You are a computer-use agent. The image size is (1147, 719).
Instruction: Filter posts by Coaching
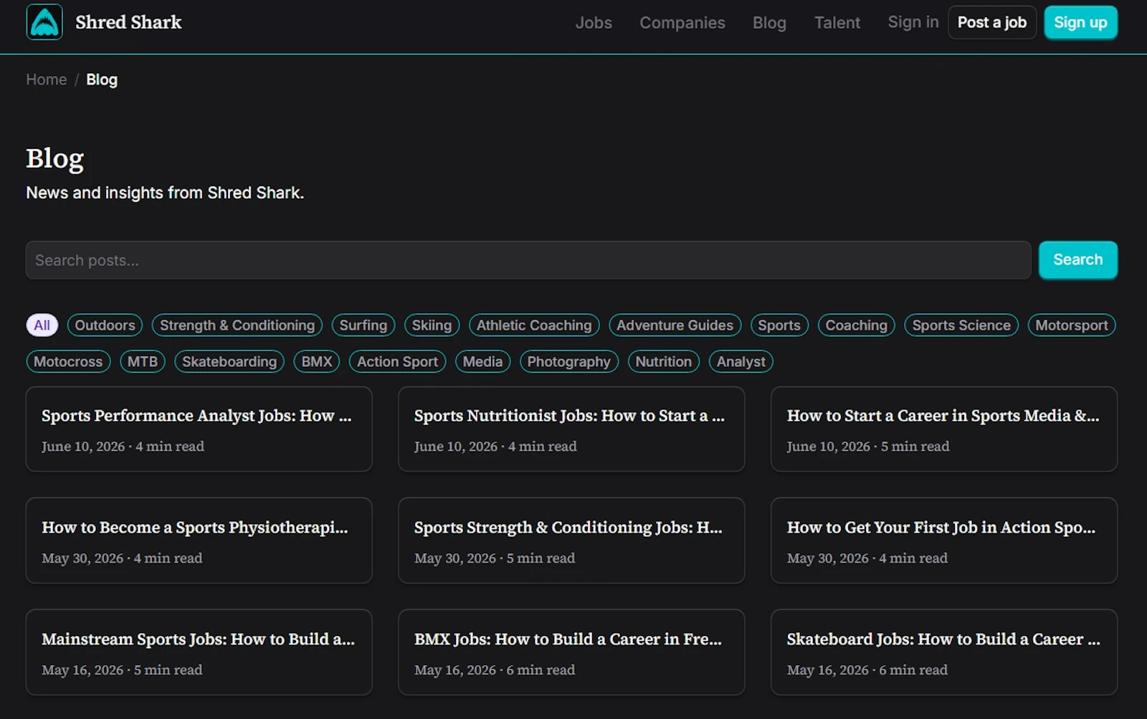[x=857, y=325]
